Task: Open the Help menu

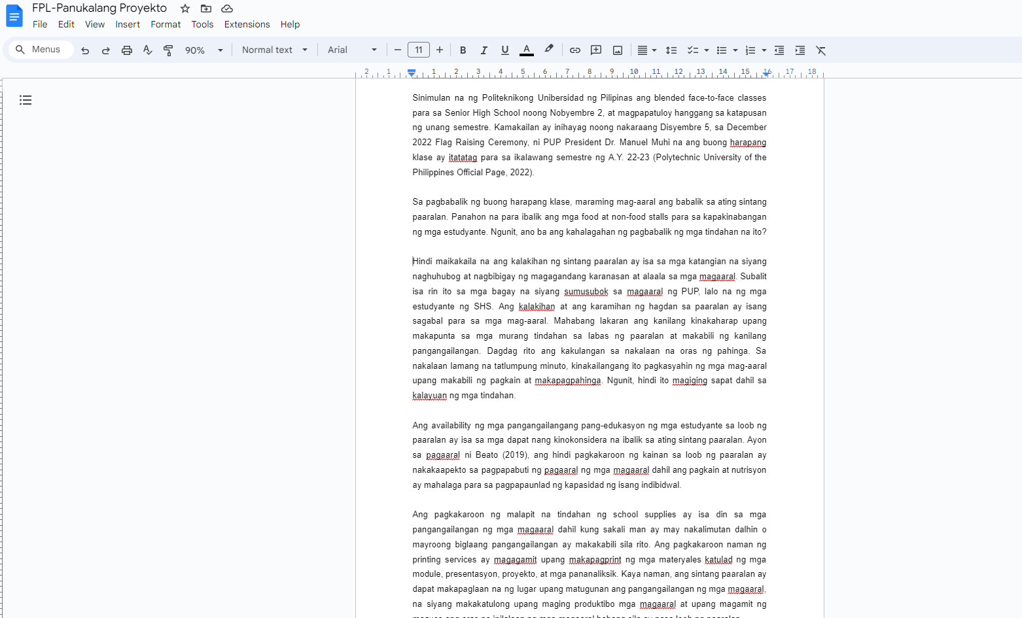Action: click(x=290, y=24)
